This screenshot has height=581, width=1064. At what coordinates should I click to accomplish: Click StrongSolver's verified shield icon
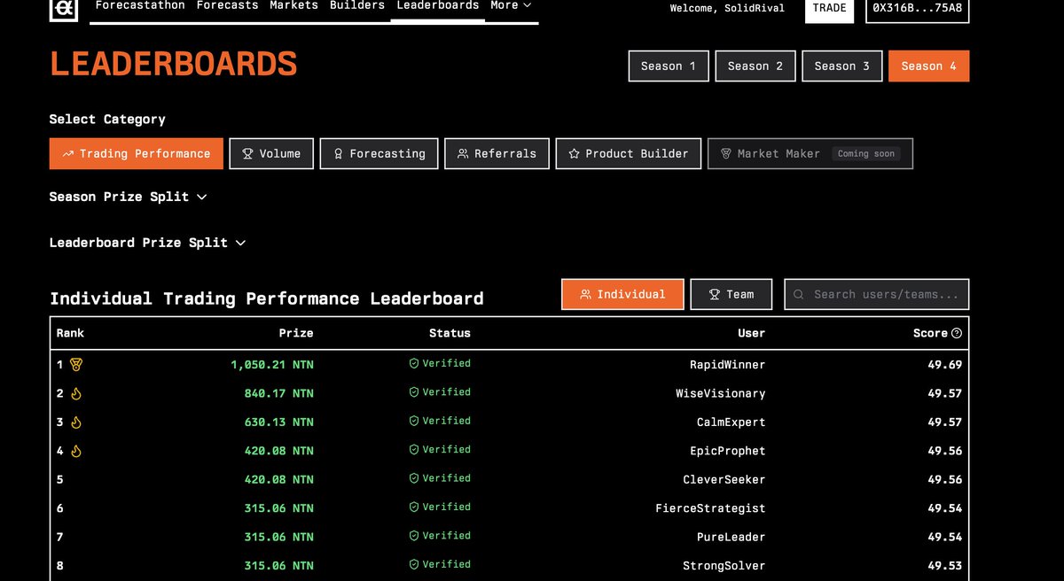tap(413, 564)
